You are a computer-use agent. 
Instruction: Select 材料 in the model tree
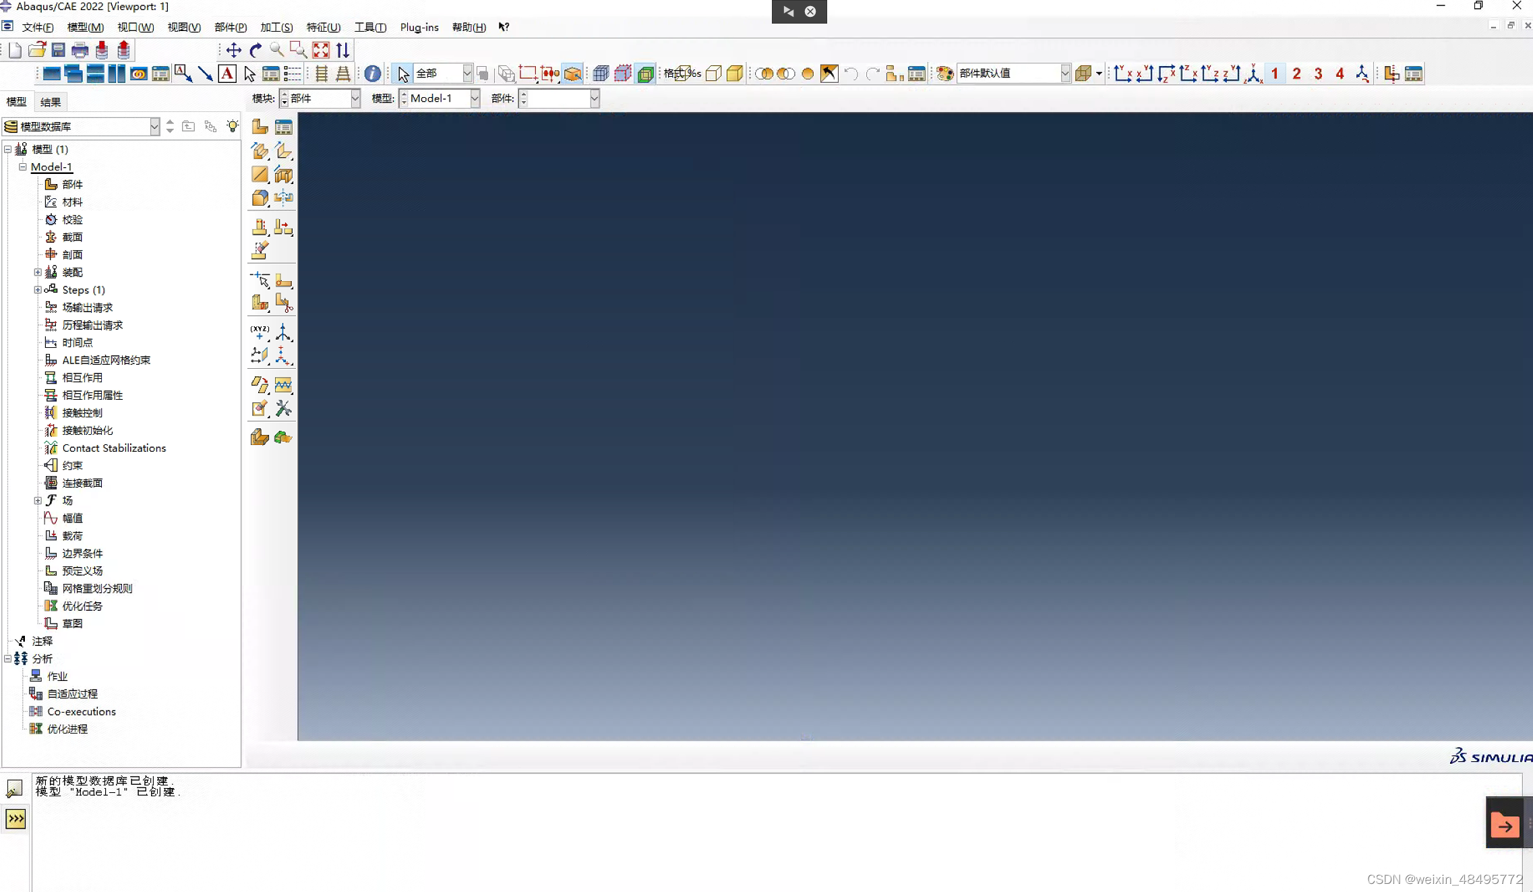72,202
